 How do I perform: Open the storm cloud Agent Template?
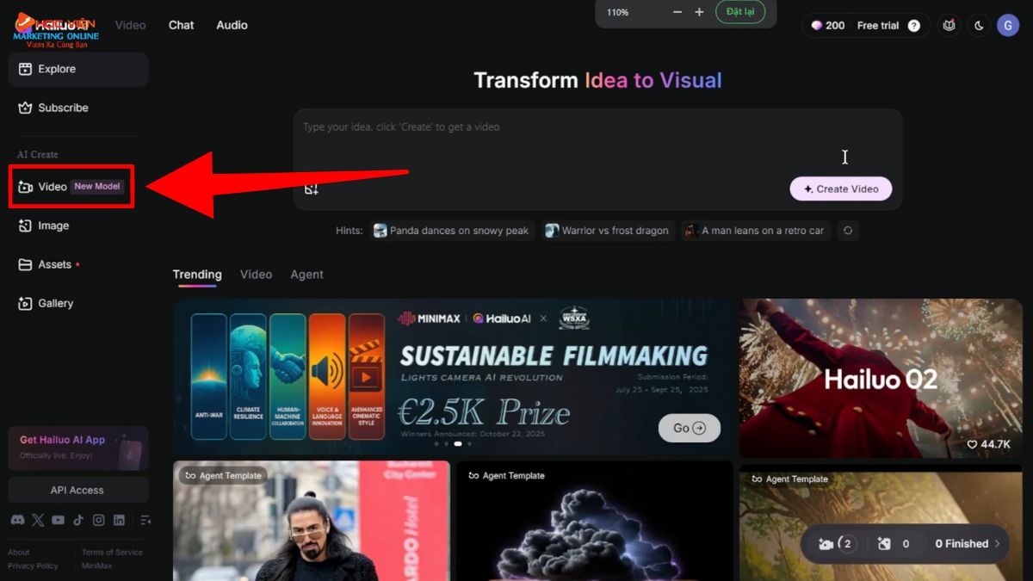tap(594, 521)
